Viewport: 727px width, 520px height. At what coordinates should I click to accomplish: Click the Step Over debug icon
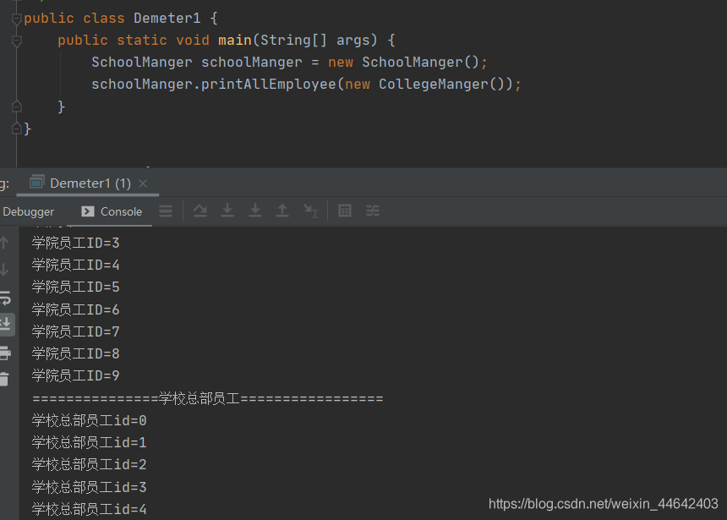[200, 211]
